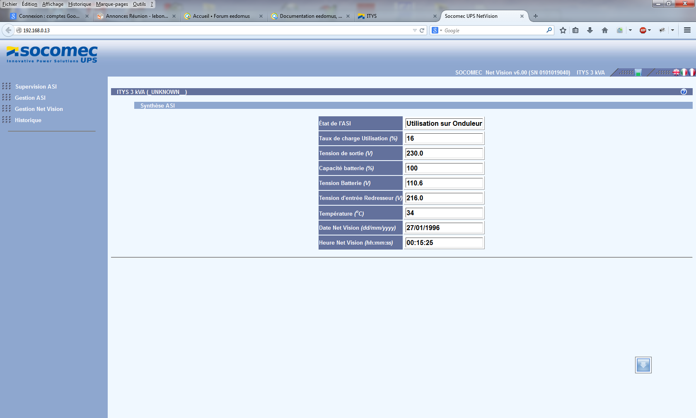The width and height of the screenshot is (696, 418).
Task: Click the Historique sidebar link
Action: point(28,120)
